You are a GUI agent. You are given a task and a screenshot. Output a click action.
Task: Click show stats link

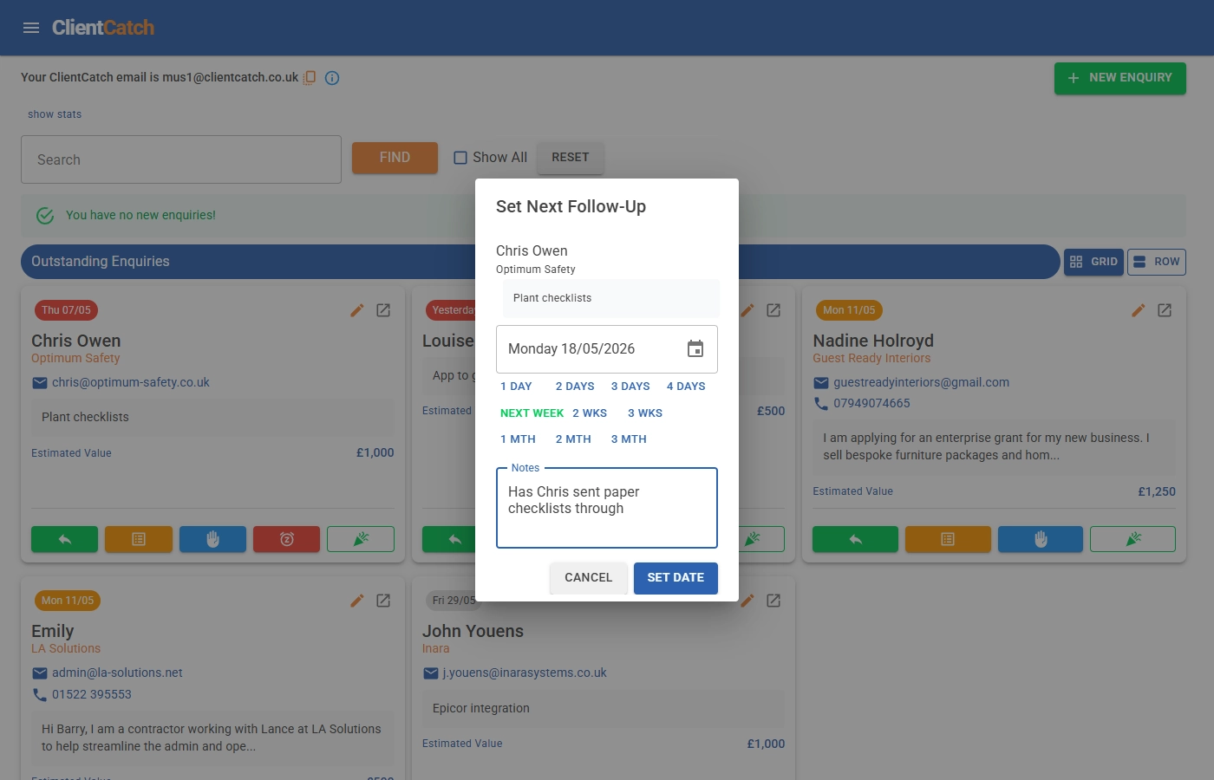tap(55, 114)
